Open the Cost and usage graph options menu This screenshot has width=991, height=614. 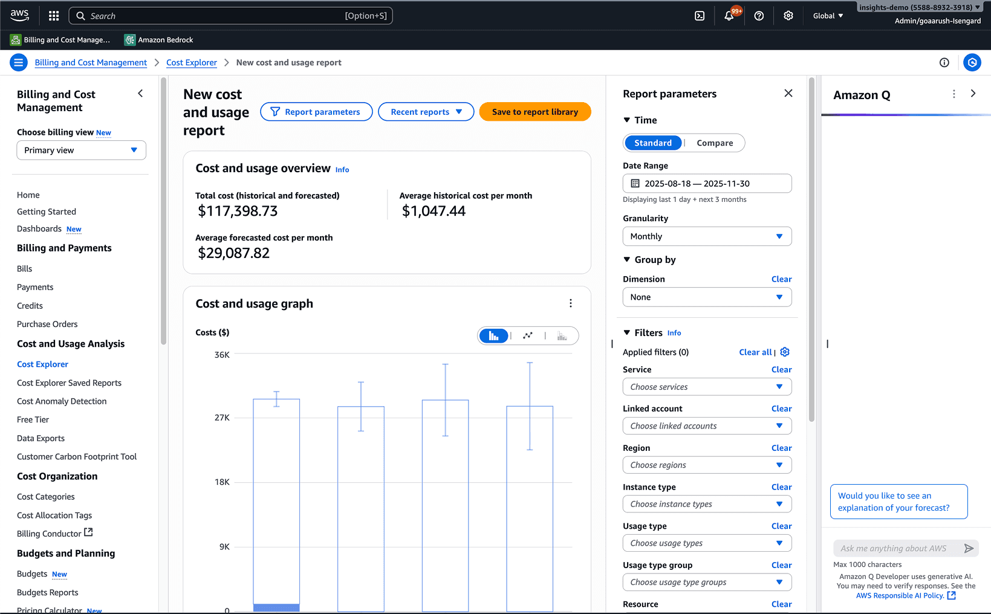(x=571, y=303)
